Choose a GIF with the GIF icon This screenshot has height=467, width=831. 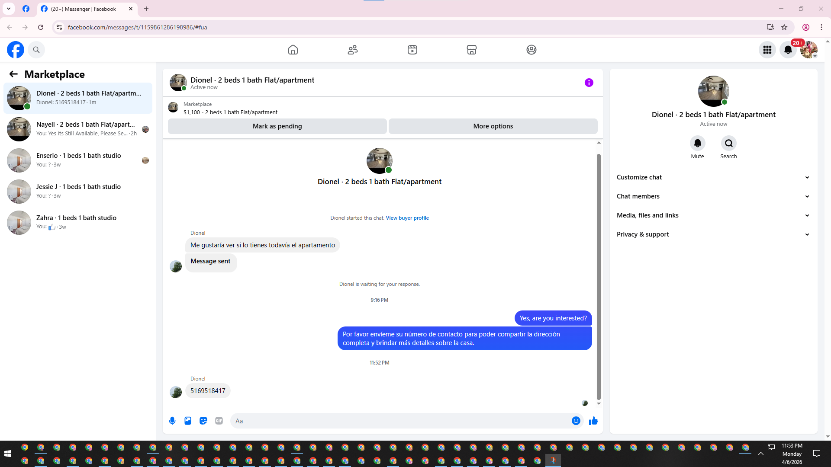219,421
